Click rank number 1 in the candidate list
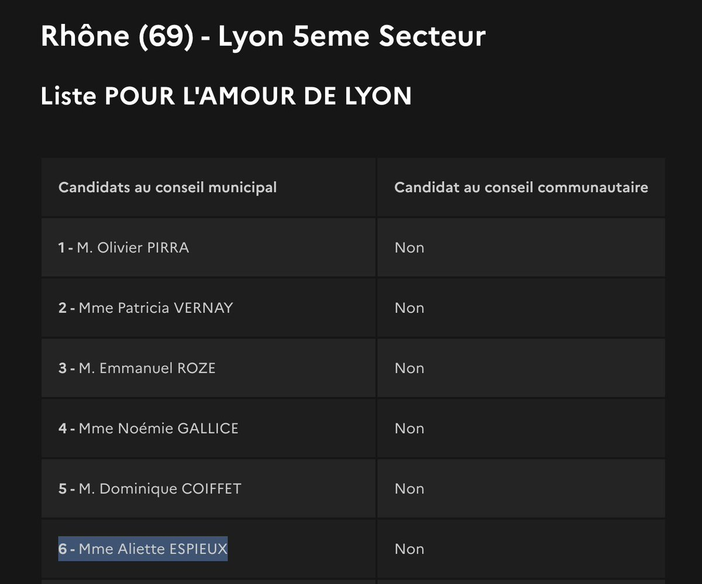 61,248
